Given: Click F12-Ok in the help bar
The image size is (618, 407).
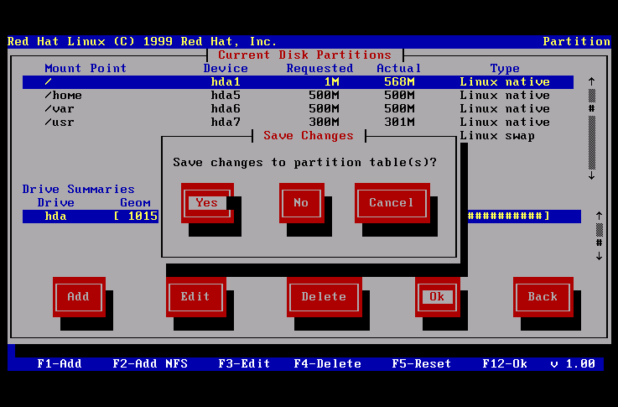Looking at the screenshot, I should (x=506, y=363).
